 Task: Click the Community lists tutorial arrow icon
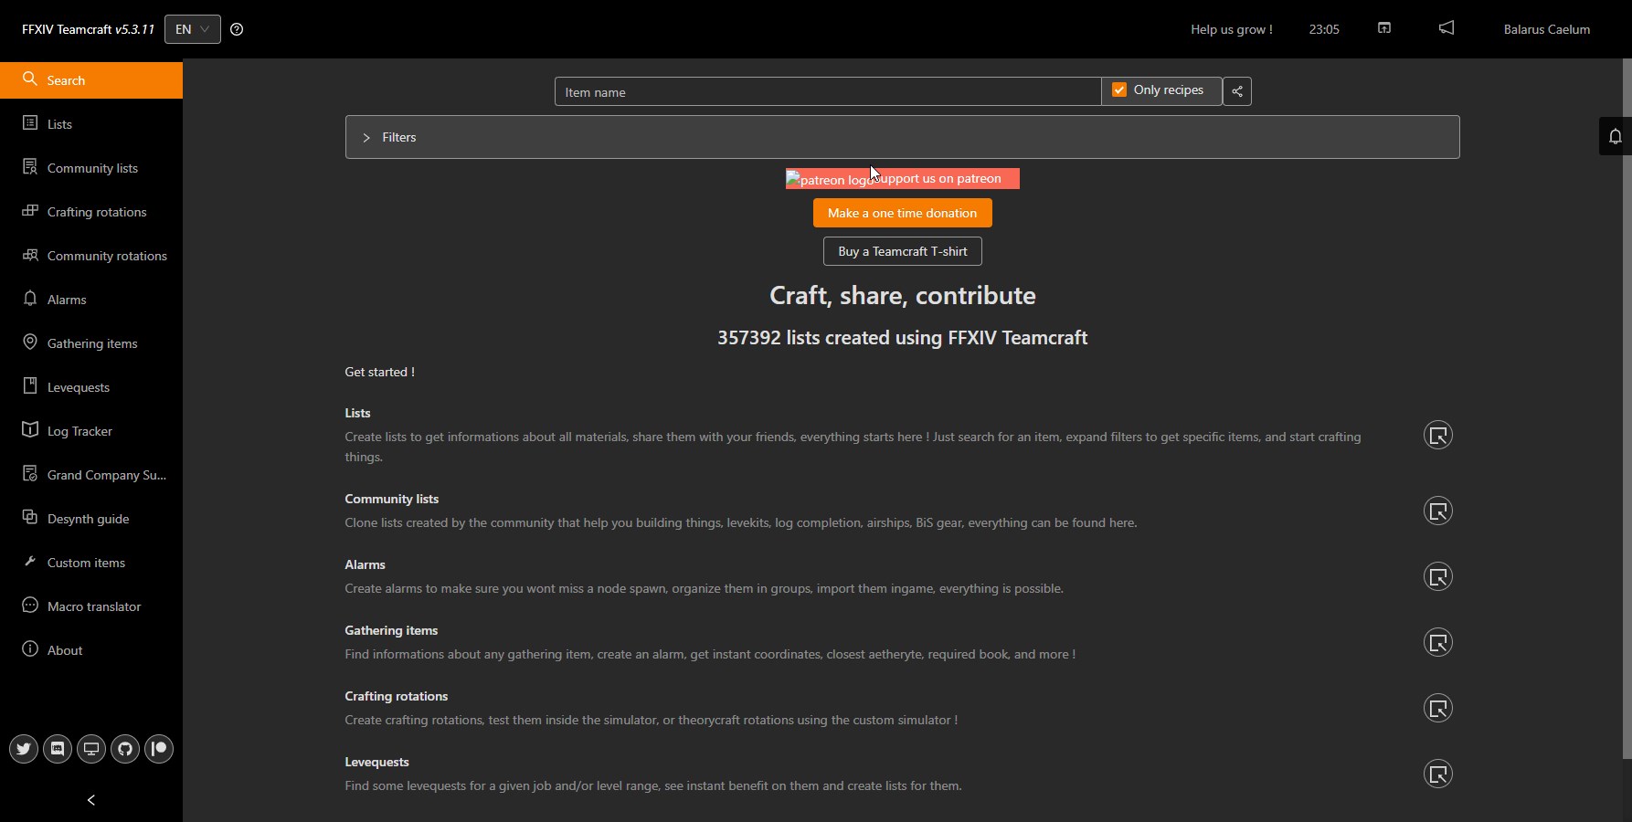1438,511
